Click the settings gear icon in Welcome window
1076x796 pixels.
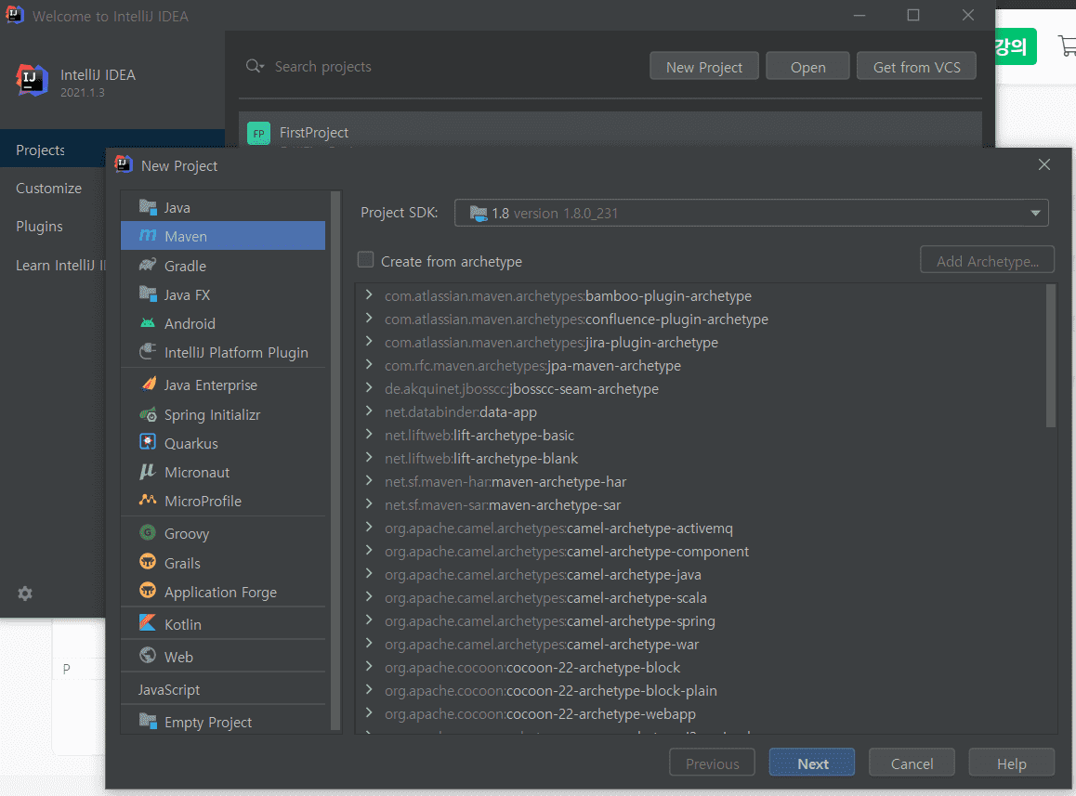tap(25, 594)
